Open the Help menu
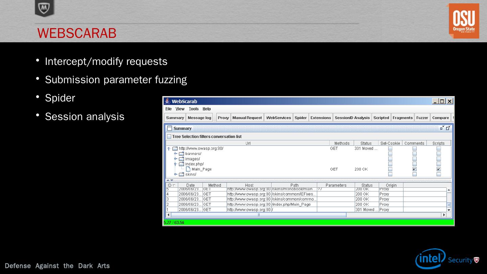487x274 pixels. (207, 109)
